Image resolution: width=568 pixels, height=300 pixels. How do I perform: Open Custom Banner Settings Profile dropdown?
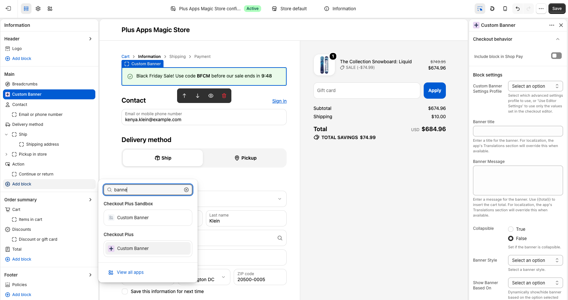tap(535, 86)
